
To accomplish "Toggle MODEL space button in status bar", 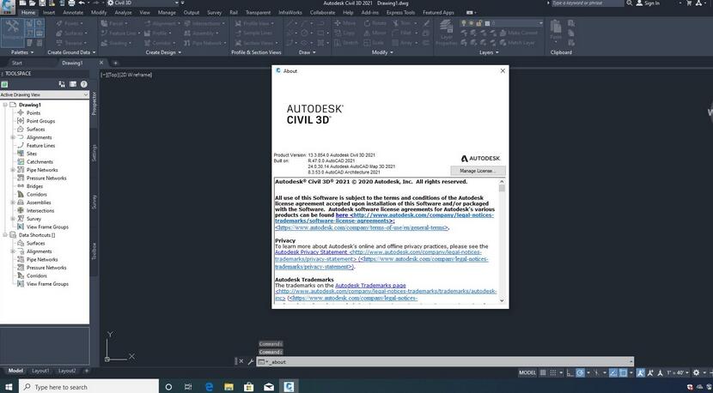I will point(527,372).
